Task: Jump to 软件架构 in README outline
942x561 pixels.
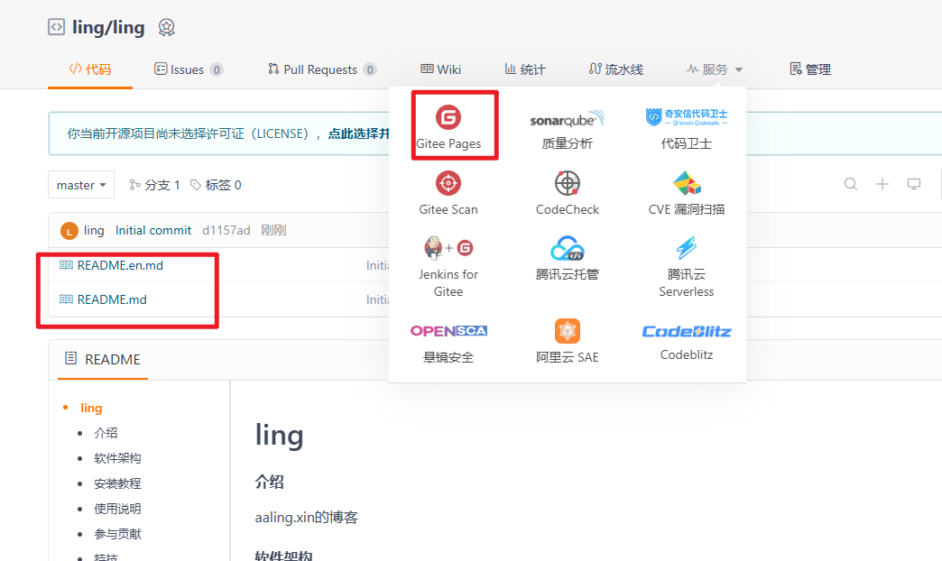Action: pyautogui.click(x=117, y=458)
